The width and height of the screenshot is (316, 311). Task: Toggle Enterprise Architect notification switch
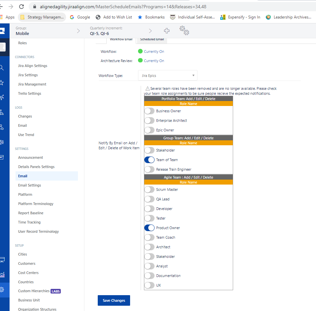(x=149, y=121)
